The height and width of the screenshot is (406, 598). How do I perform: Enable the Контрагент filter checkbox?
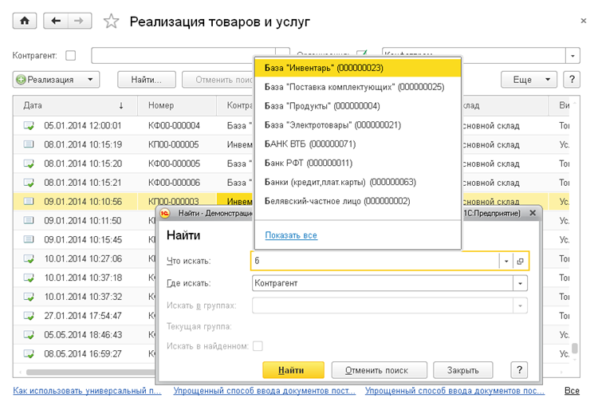pos(70,56)
